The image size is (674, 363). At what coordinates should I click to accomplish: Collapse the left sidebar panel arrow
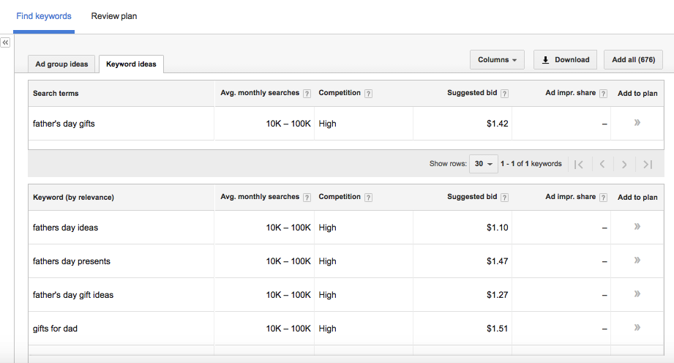(5, 43)
